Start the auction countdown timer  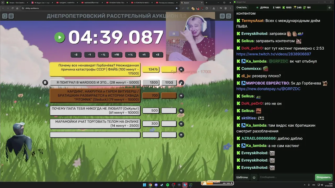59,37
